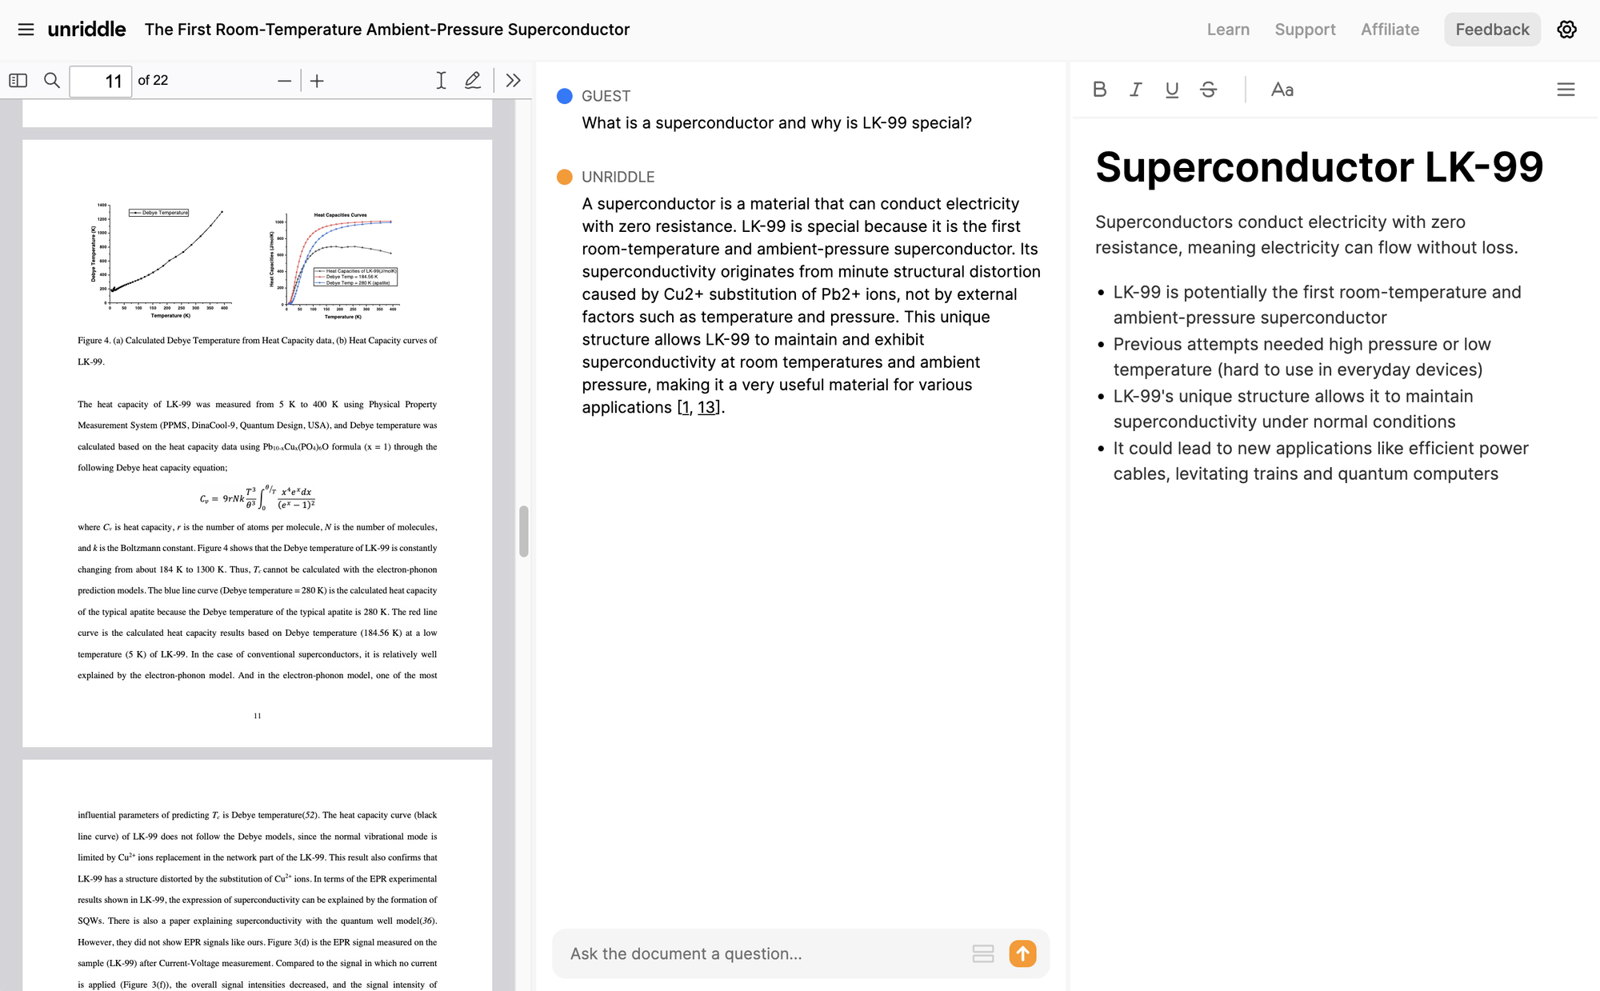Open the notes panel hamburger menu
The width and height of the screenshot is (1600, 991).
[x=1566, y=90]
